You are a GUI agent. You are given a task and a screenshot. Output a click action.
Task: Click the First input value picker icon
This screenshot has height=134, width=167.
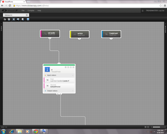click(47, 80)
